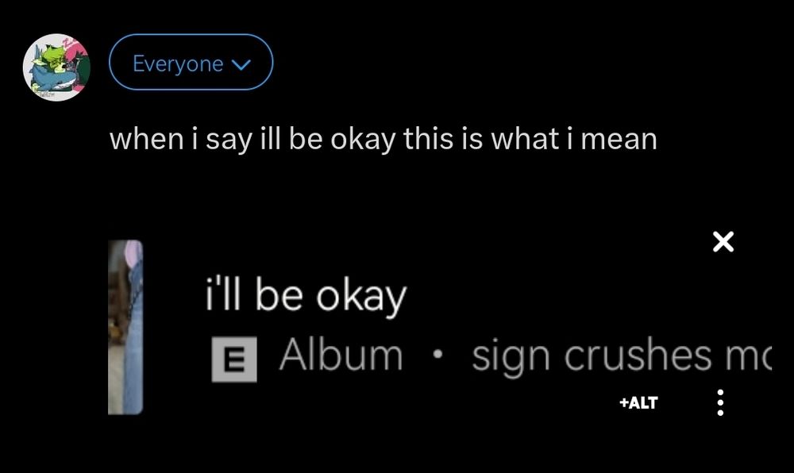Click the X icon to remove the music attachment
794x473 pixels.
pyautogui.click(x=723, y=243)
